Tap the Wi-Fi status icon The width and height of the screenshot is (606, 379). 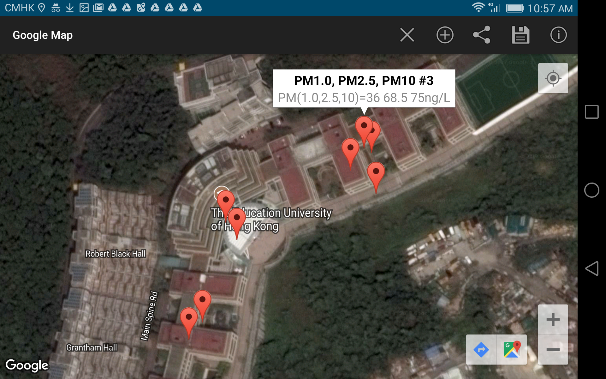coord(478,8)
